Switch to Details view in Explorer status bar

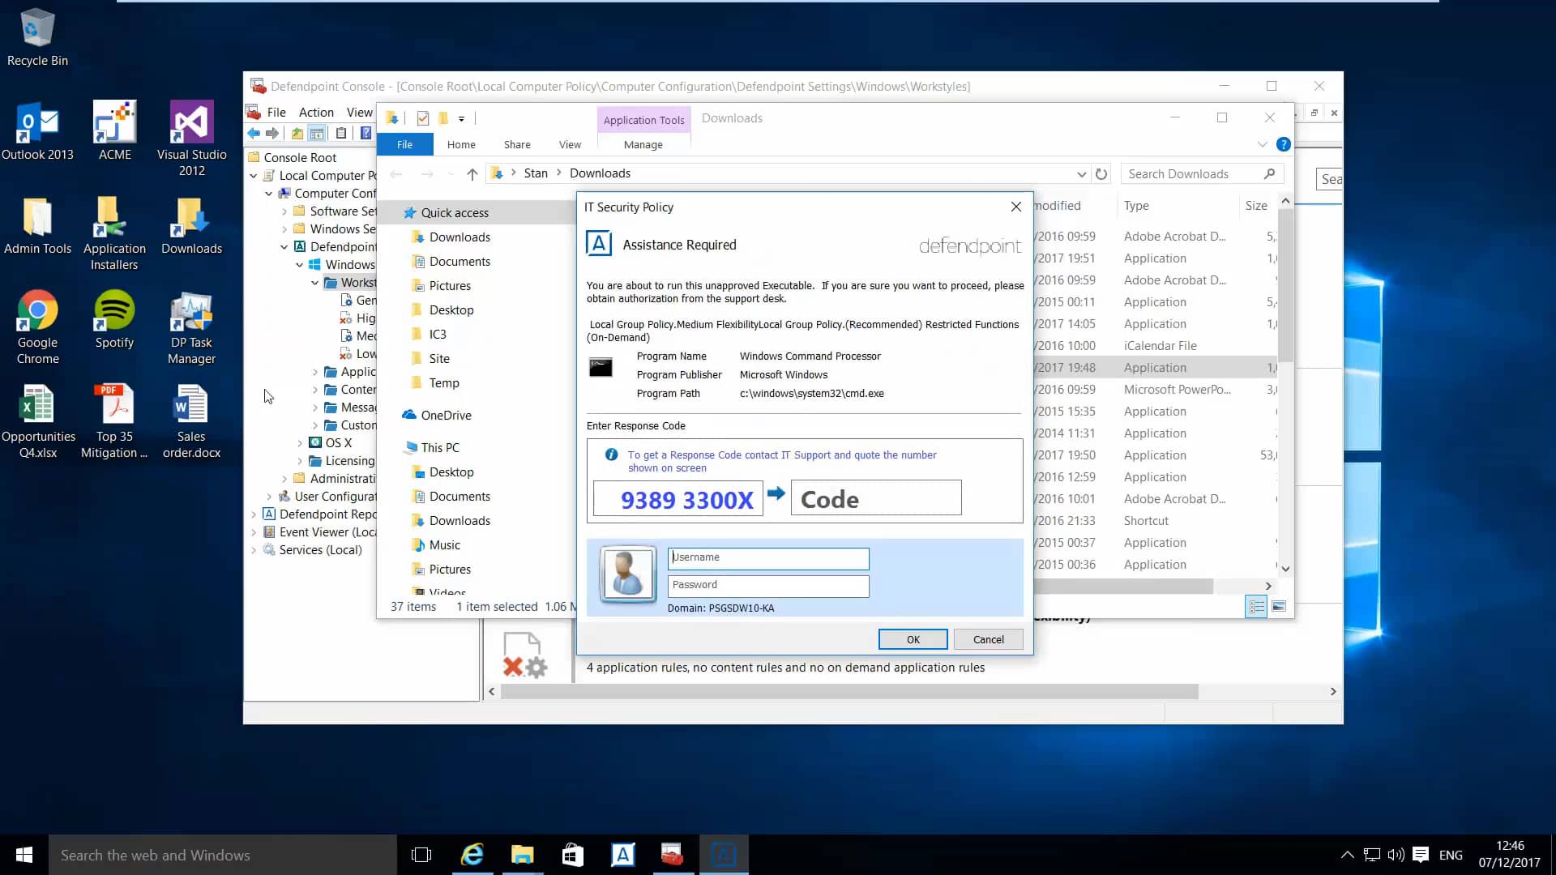coord(1257,605)
